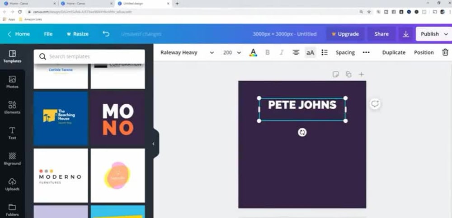Screen dimensions: 452x218
Task: Toggle bulleted list formatting
Action: click(x=325, y=52)
